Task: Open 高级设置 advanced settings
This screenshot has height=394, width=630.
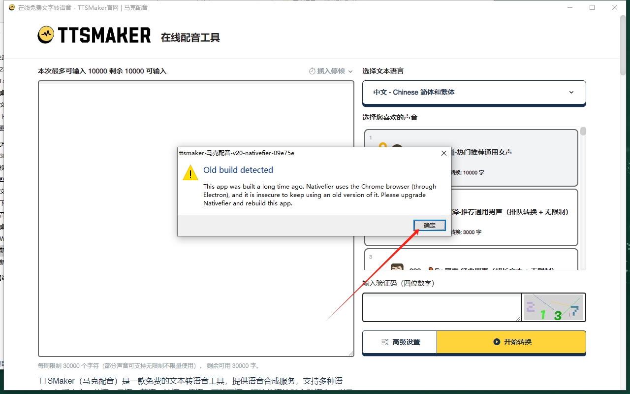Action: 400,342
